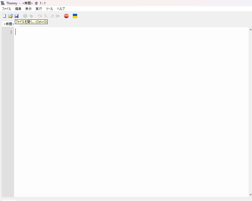Step over with the debug arrow icon

[x=40, y=16]
